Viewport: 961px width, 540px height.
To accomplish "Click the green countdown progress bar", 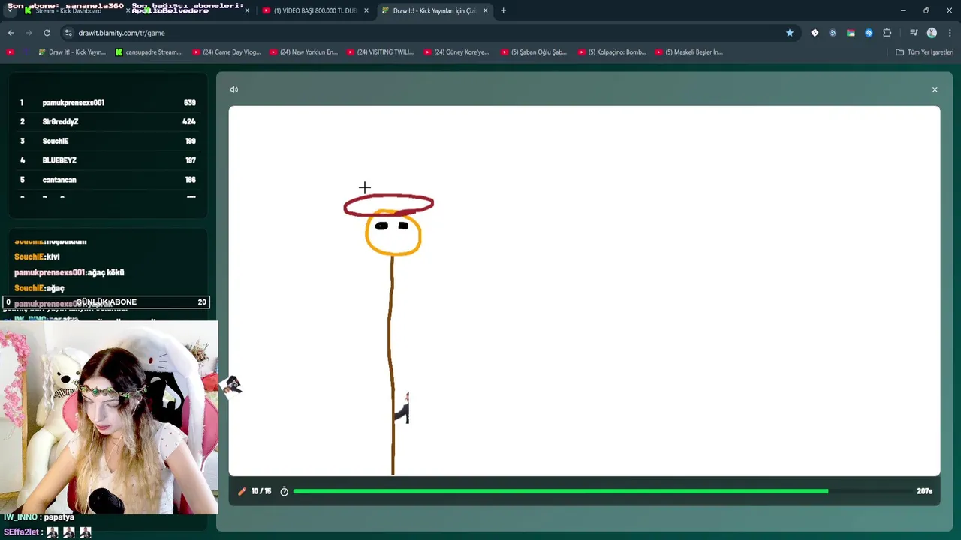I will [561, 491].
